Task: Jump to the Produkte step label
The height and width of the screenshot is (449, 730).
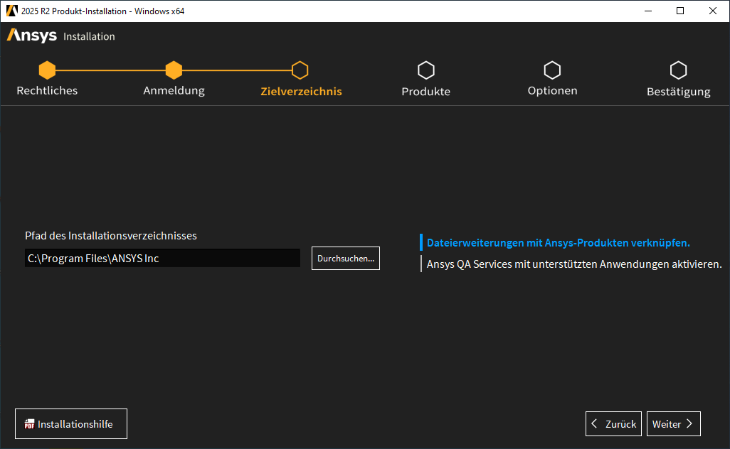Action: tap(426, 92)
